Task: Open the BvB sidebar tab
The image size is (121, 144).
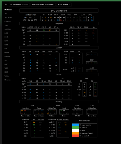Action: pos(6,49)
